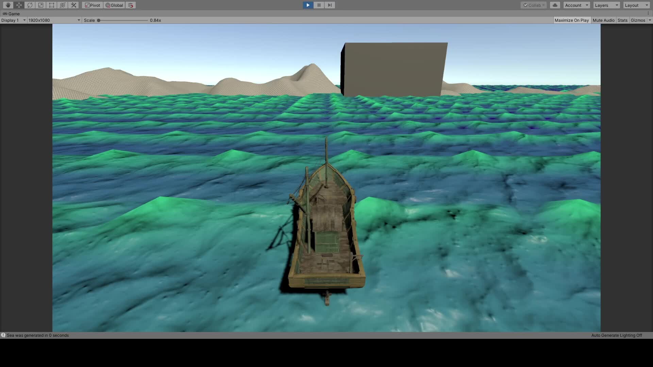Open the Layout dropdown

(x=635, y=5)
